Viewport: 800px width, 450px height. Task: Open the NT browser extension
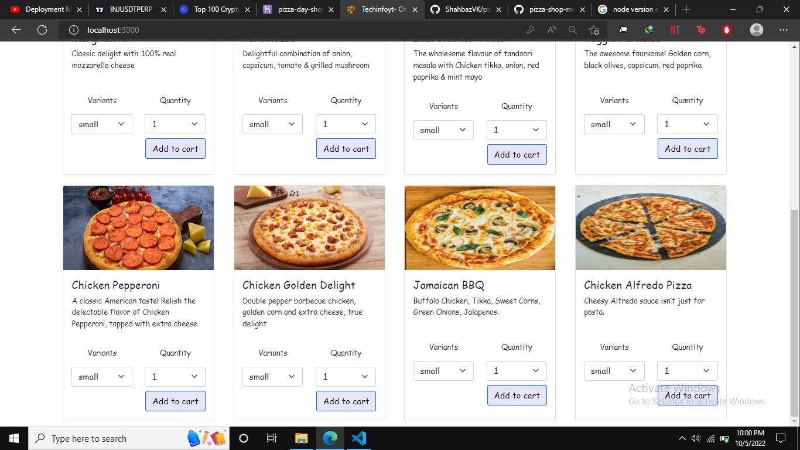[x=675, y=29]
